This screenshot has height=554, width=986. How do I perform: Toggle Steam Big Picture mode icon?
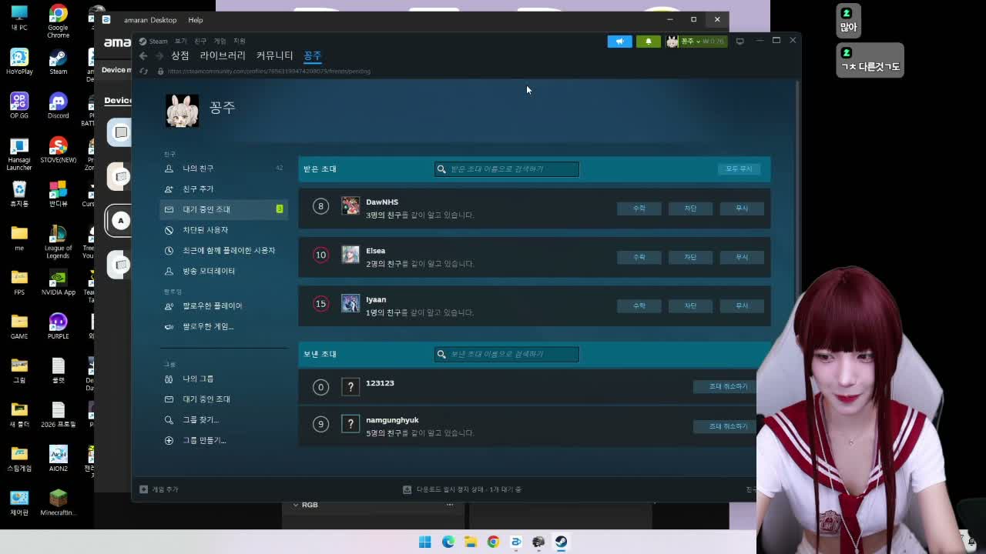point(740,41)
